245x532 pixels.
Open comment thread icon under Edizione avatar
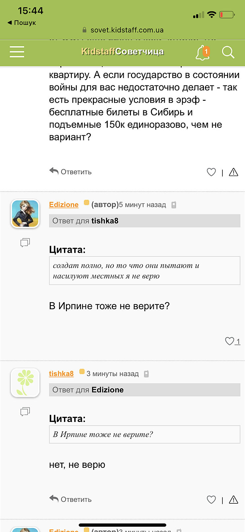point(25,242)
